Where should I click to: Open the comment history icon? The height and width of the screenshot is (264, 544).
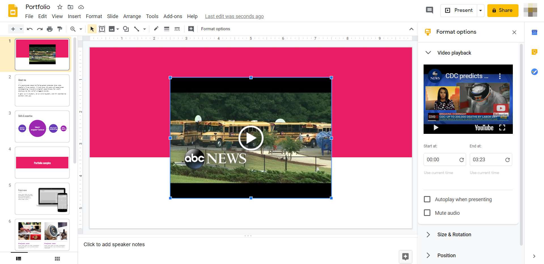point(430,10)
